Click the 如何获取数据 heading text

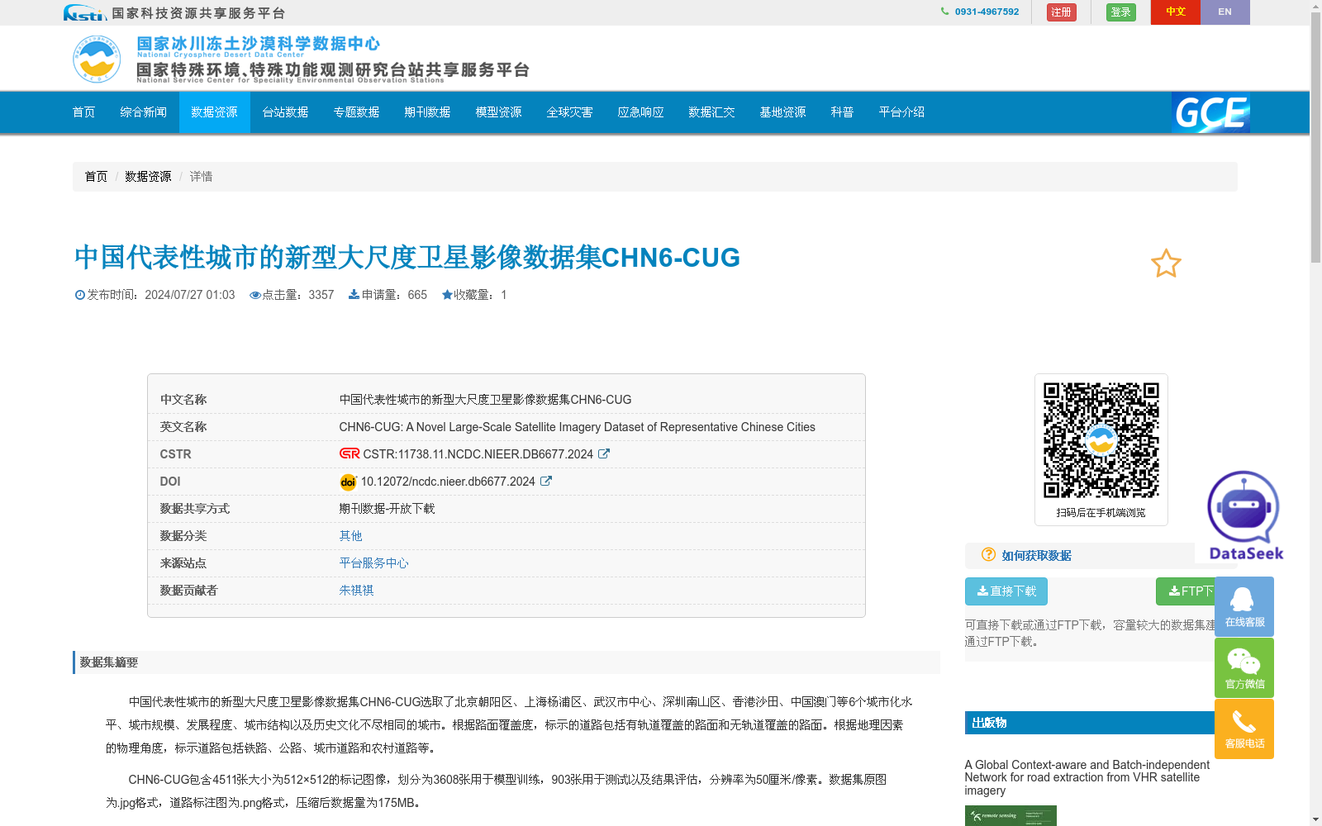click(1036, 556)
